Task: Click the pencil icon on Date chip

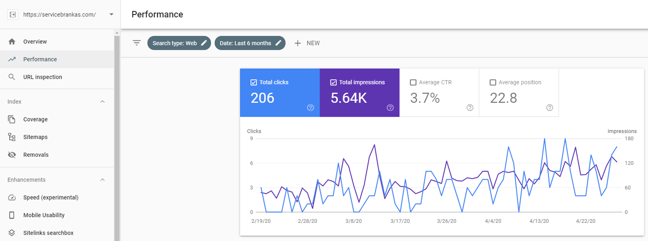Action: coord(278,43)
